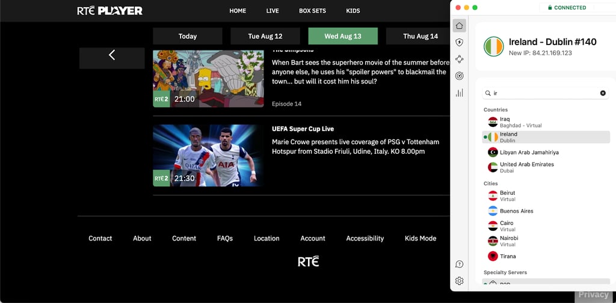Select the Tirana city
The image size is (616, 303).
(x=546, y=256)
